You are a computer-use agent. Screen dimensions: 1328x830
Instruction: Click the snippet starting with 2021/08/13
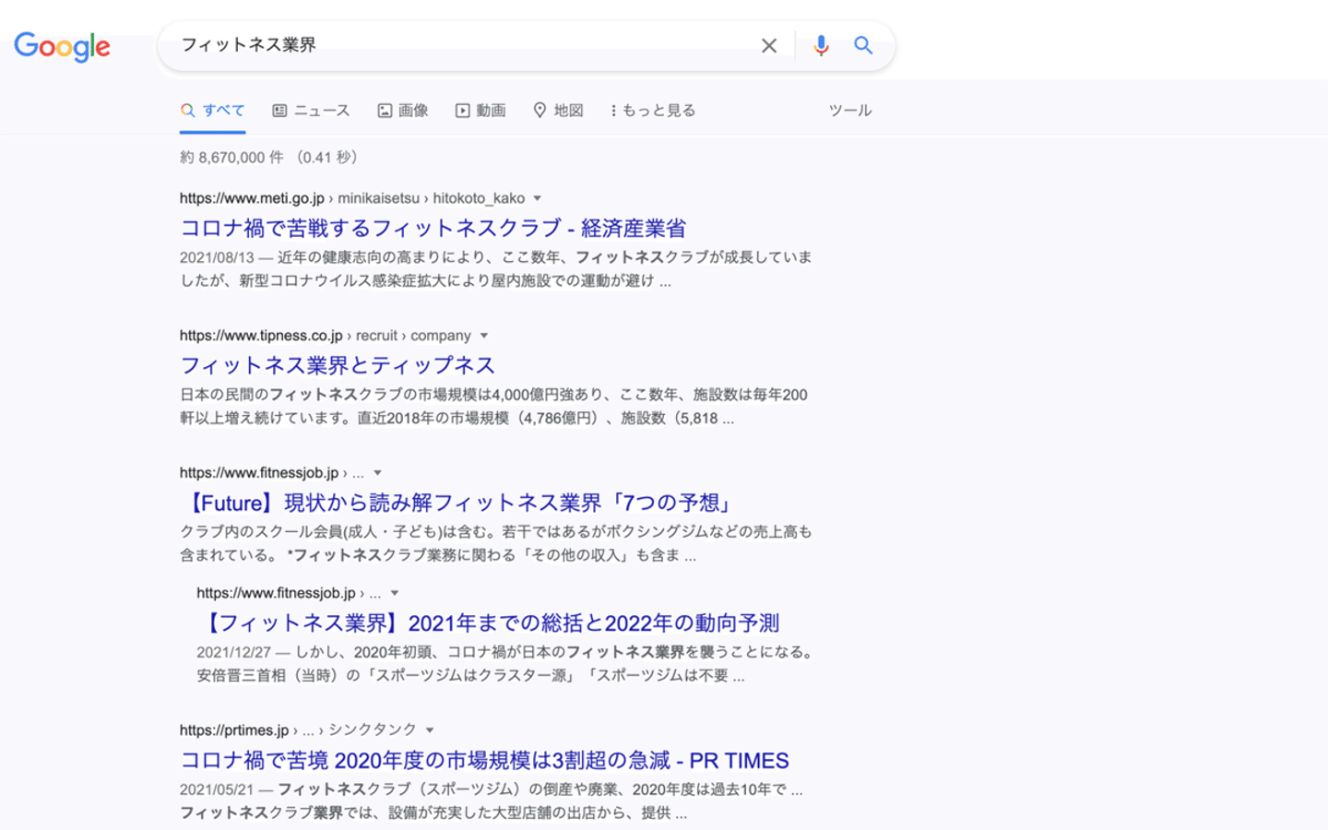[496, 268]
